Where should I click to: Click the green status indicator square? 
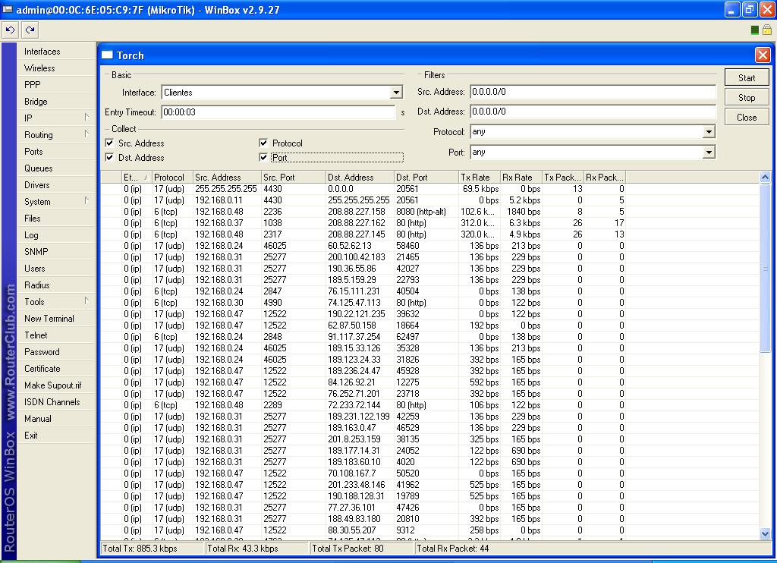point(755,30)
